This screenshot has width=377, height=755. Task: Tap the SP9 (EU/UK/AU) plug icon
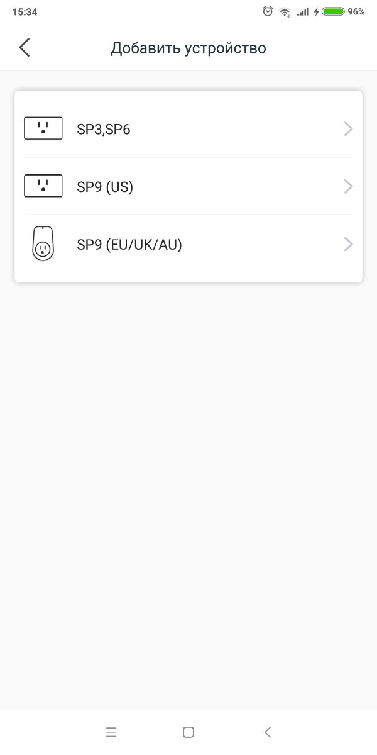[x=43, y=244]
